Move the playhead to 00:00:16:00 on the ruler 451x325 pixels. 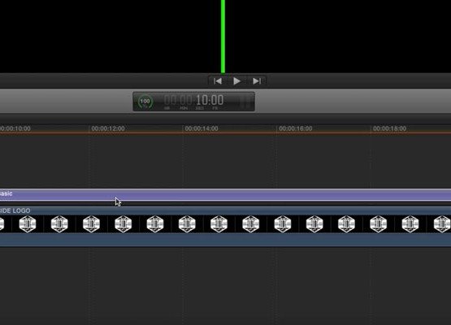tap(296, 128)
